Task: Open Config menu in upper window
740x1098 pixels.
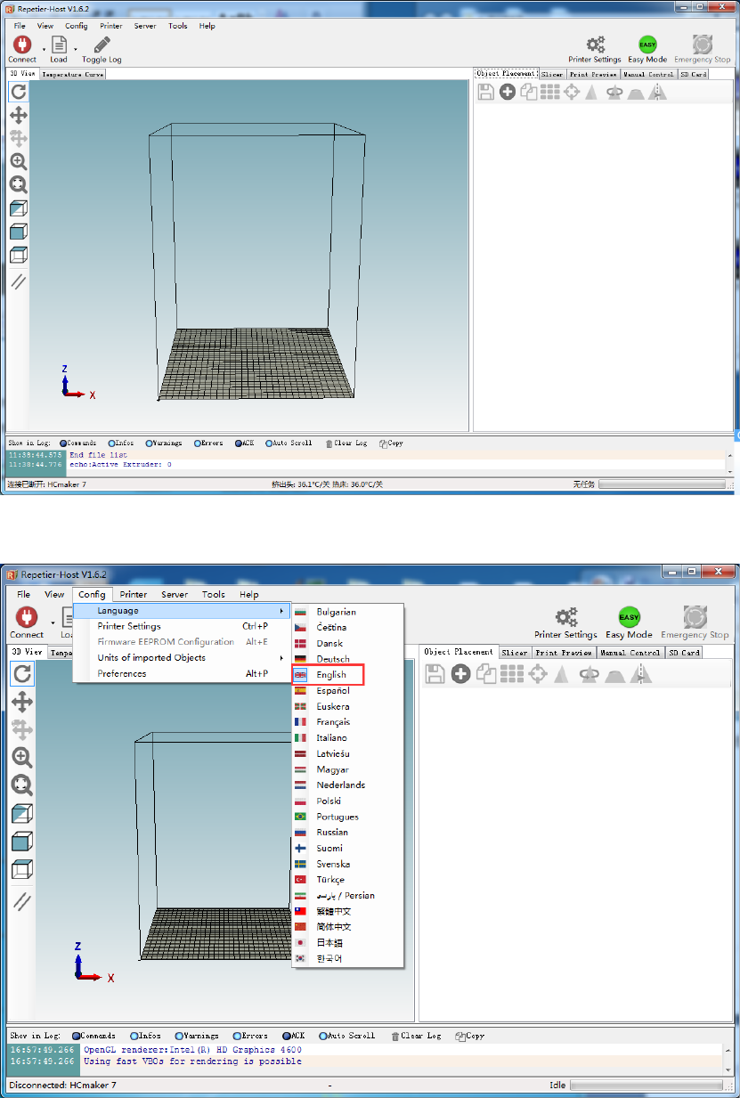Action: [x=77, y=26]
